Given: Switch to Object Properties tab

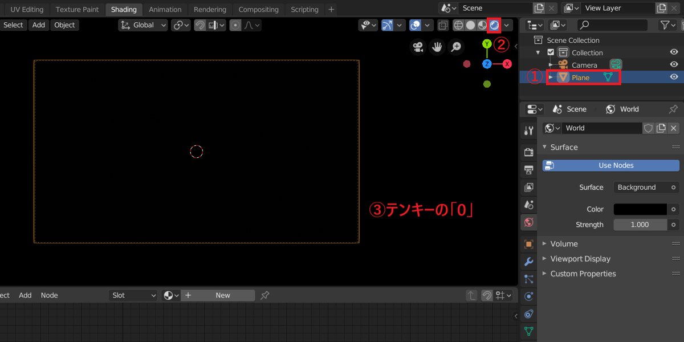Looking at the screenshot, I should (x=528, y=244).
